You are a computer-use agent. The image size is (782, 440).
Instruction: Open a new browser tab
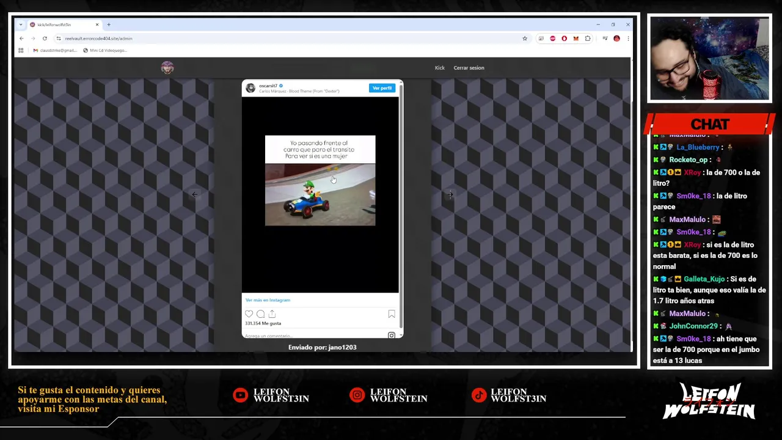point(109,24)
